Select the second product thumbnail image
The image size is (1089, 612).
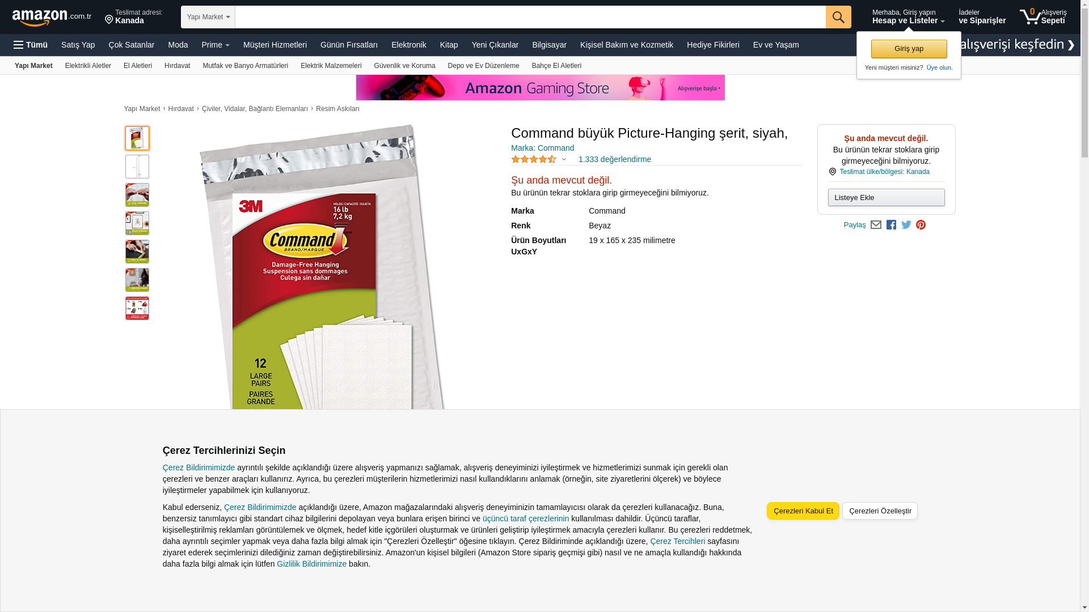click(x=137, y=167)
